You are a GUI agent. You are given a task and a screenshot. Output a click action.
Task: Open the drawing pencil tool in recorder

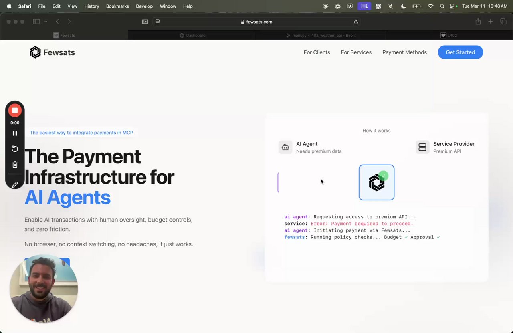coord(15,184)
